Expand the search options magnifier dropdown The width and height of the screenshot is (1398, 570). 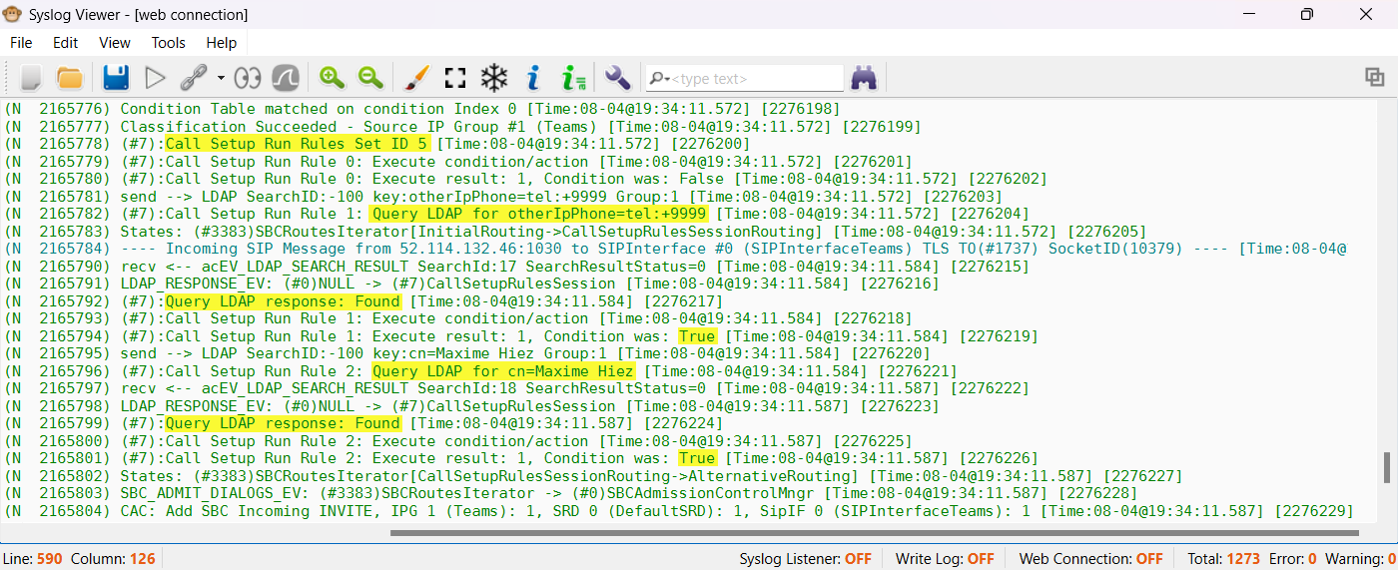click(x=659, y=79)
